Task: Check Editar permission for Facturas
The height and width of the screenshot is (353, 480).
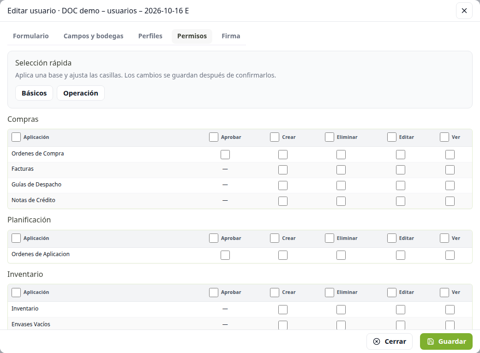Action: tap(401, 170)
